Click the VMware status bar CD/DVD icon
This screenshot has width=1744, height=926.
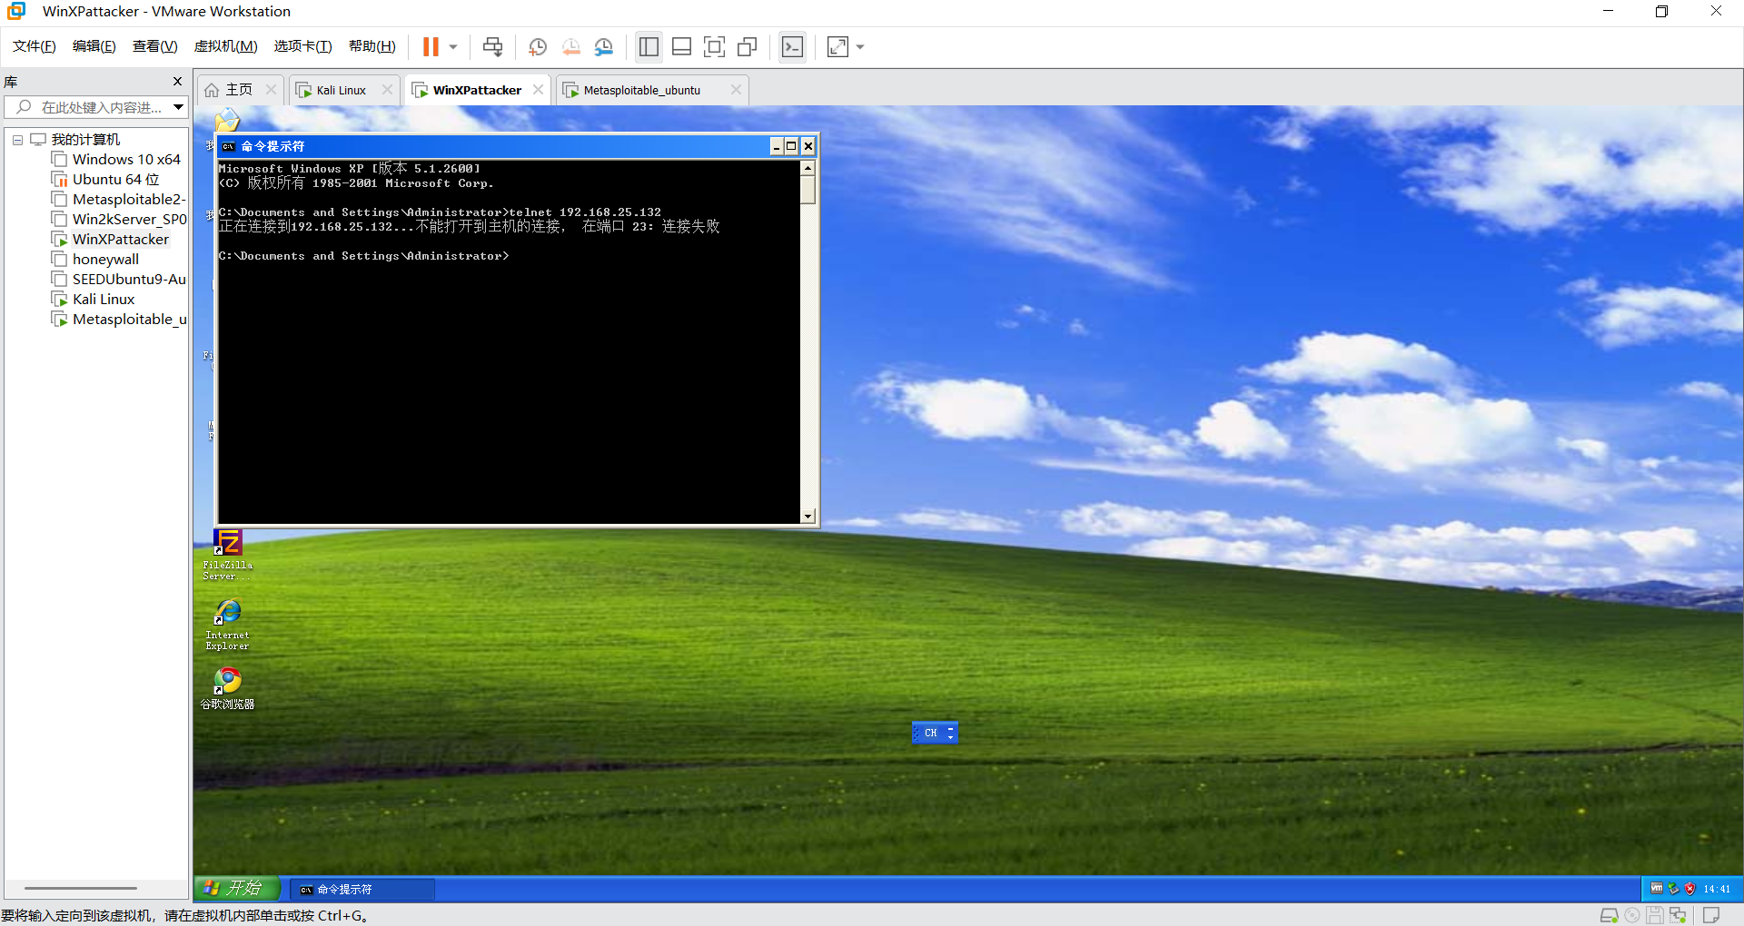(1632, 915)
